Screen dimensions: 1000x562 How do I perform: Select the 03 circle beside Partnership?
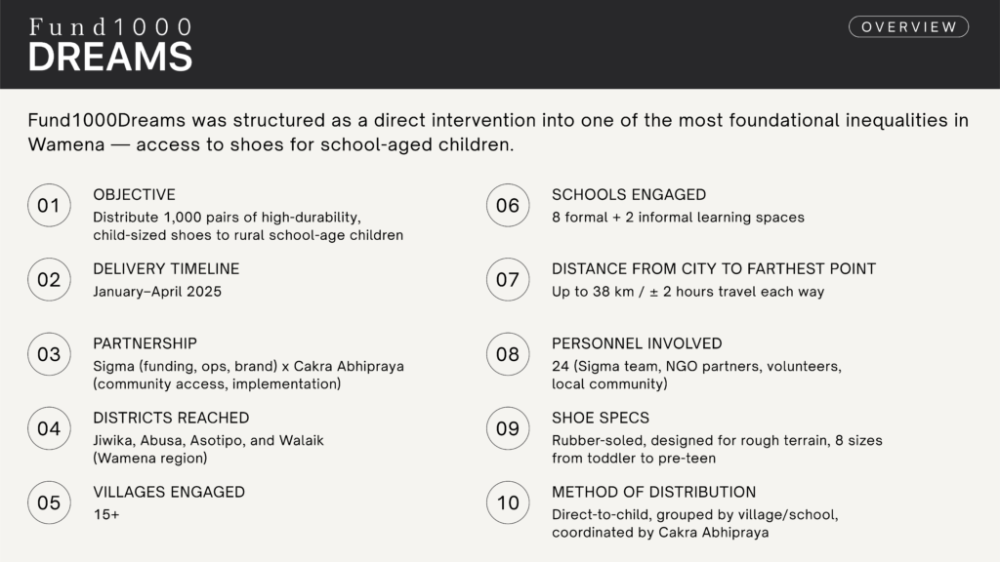pos(49,354)
